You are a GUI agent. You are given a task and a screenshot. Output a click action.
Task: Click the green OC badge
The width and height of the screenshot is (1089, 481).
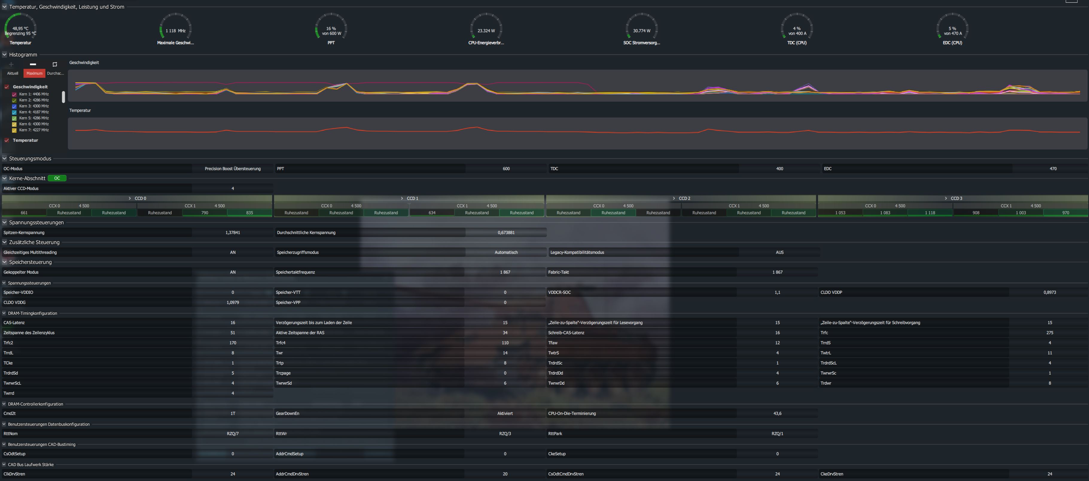click(x=57, y=178)
